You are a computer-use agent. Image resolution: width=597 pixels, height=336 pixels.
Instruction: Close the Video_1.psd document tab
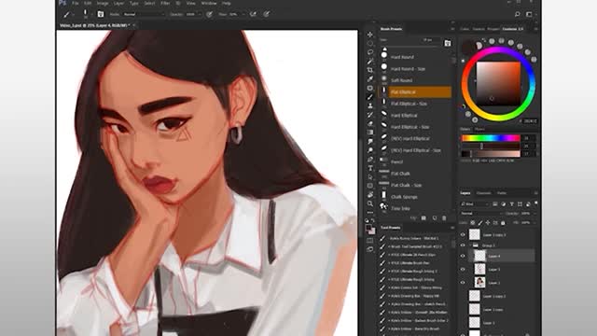[x=134, y=25]
